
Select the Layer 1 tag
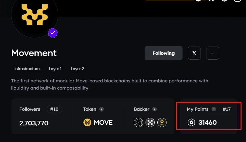point(55,69)
